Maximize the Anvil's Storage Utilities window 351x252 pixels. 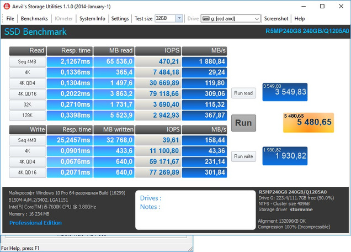(322, 6)
